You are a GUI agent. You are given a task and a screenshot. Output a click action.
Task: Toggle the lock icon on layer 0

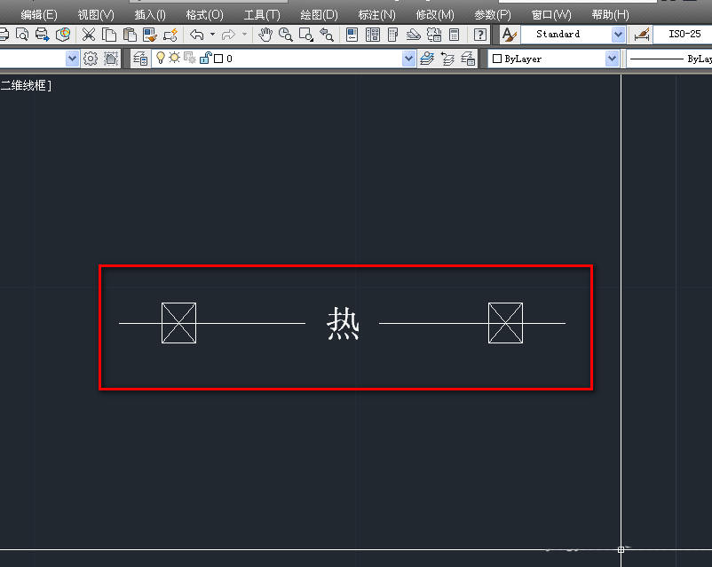205,58
